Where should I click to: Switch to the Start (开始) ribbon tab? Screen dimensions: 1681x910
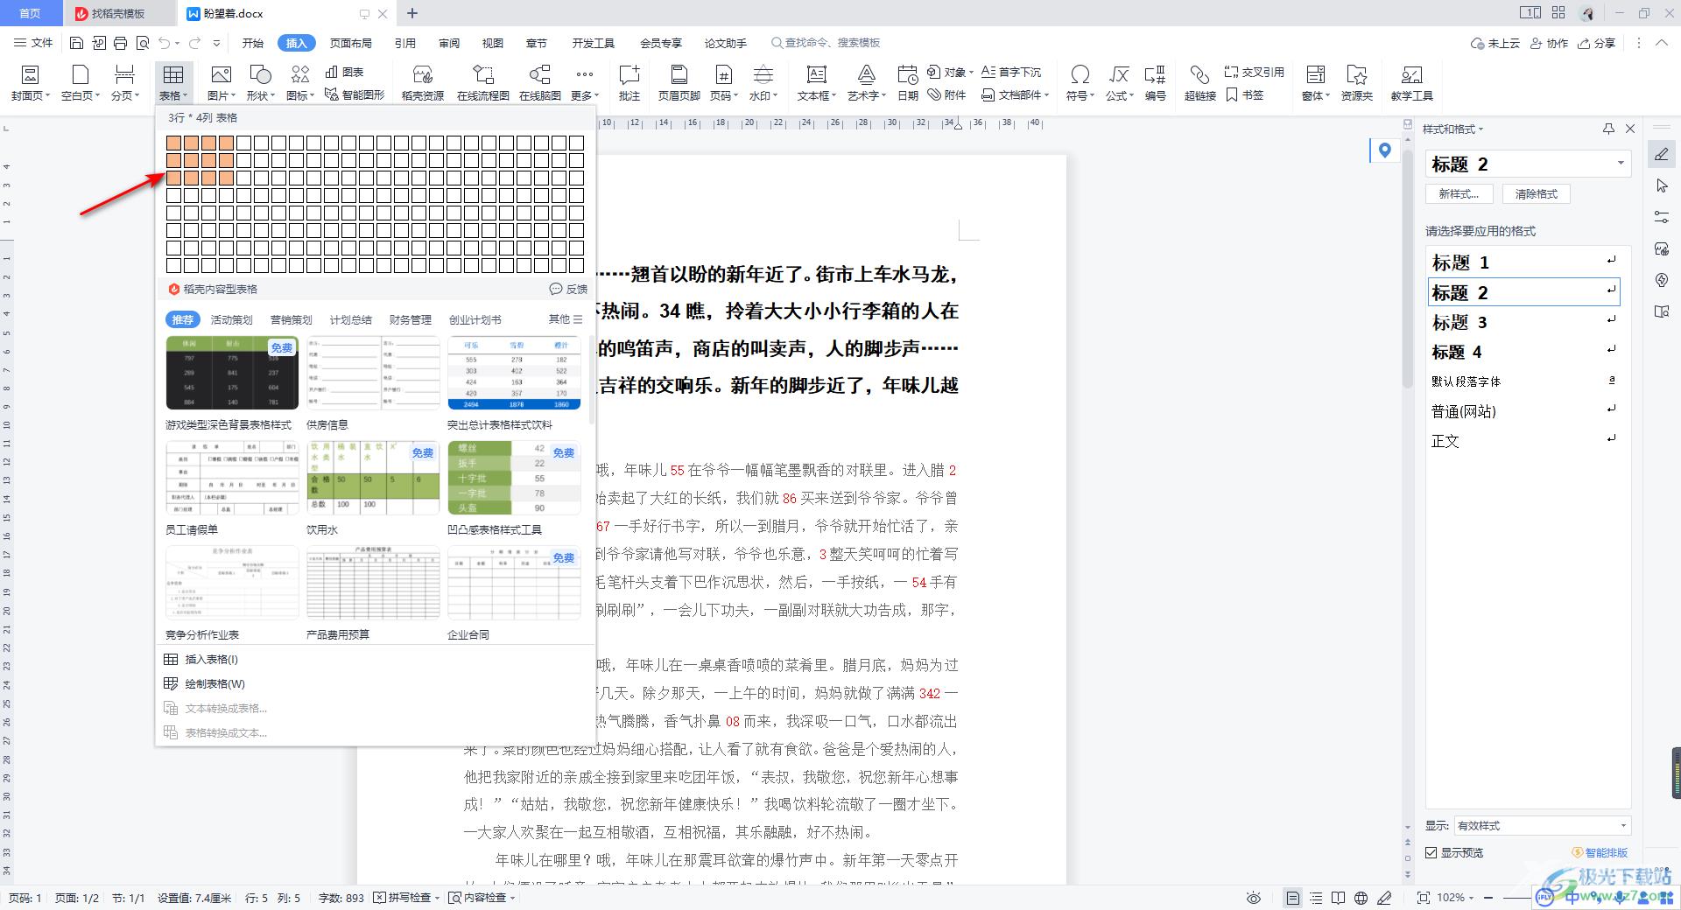253,43
